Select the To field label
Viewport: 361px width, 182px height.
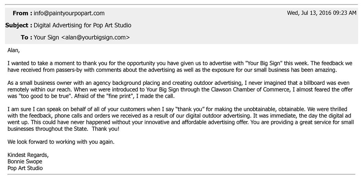click(x=26, y=37)
